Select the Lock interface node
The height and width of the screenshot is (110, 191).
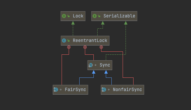tap(73, 16)
